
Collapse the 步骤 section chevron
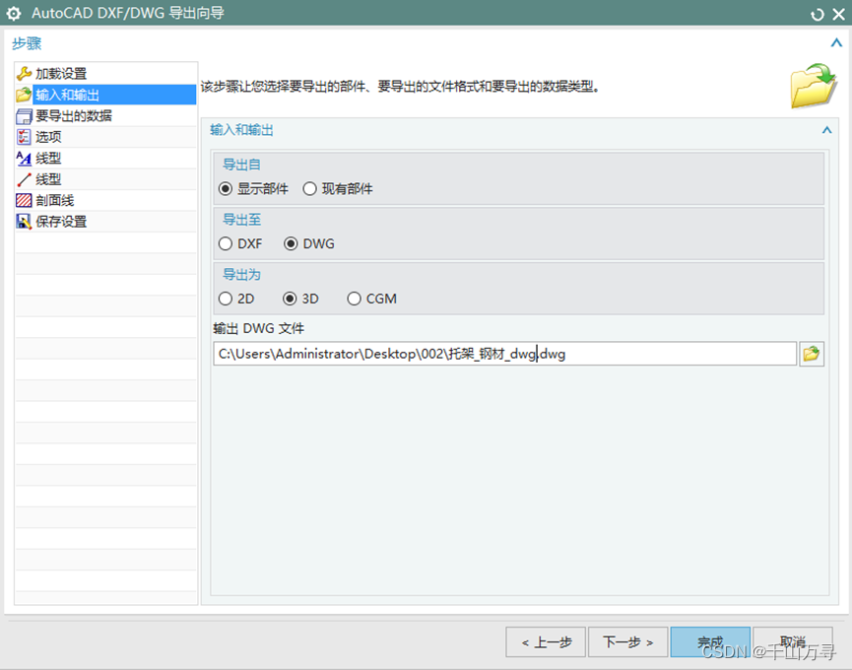(836, 43)
